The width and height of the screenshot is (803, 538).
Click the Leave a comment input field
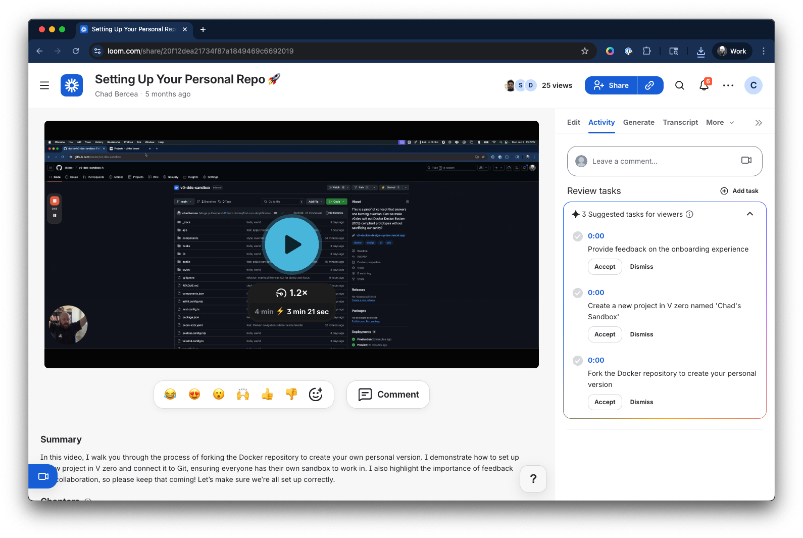pyautogui.click(x=665, y=161)
